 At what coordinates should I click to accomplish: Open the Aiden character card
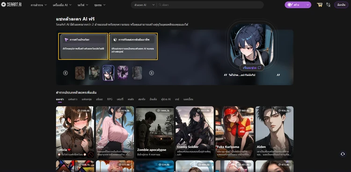274,132
